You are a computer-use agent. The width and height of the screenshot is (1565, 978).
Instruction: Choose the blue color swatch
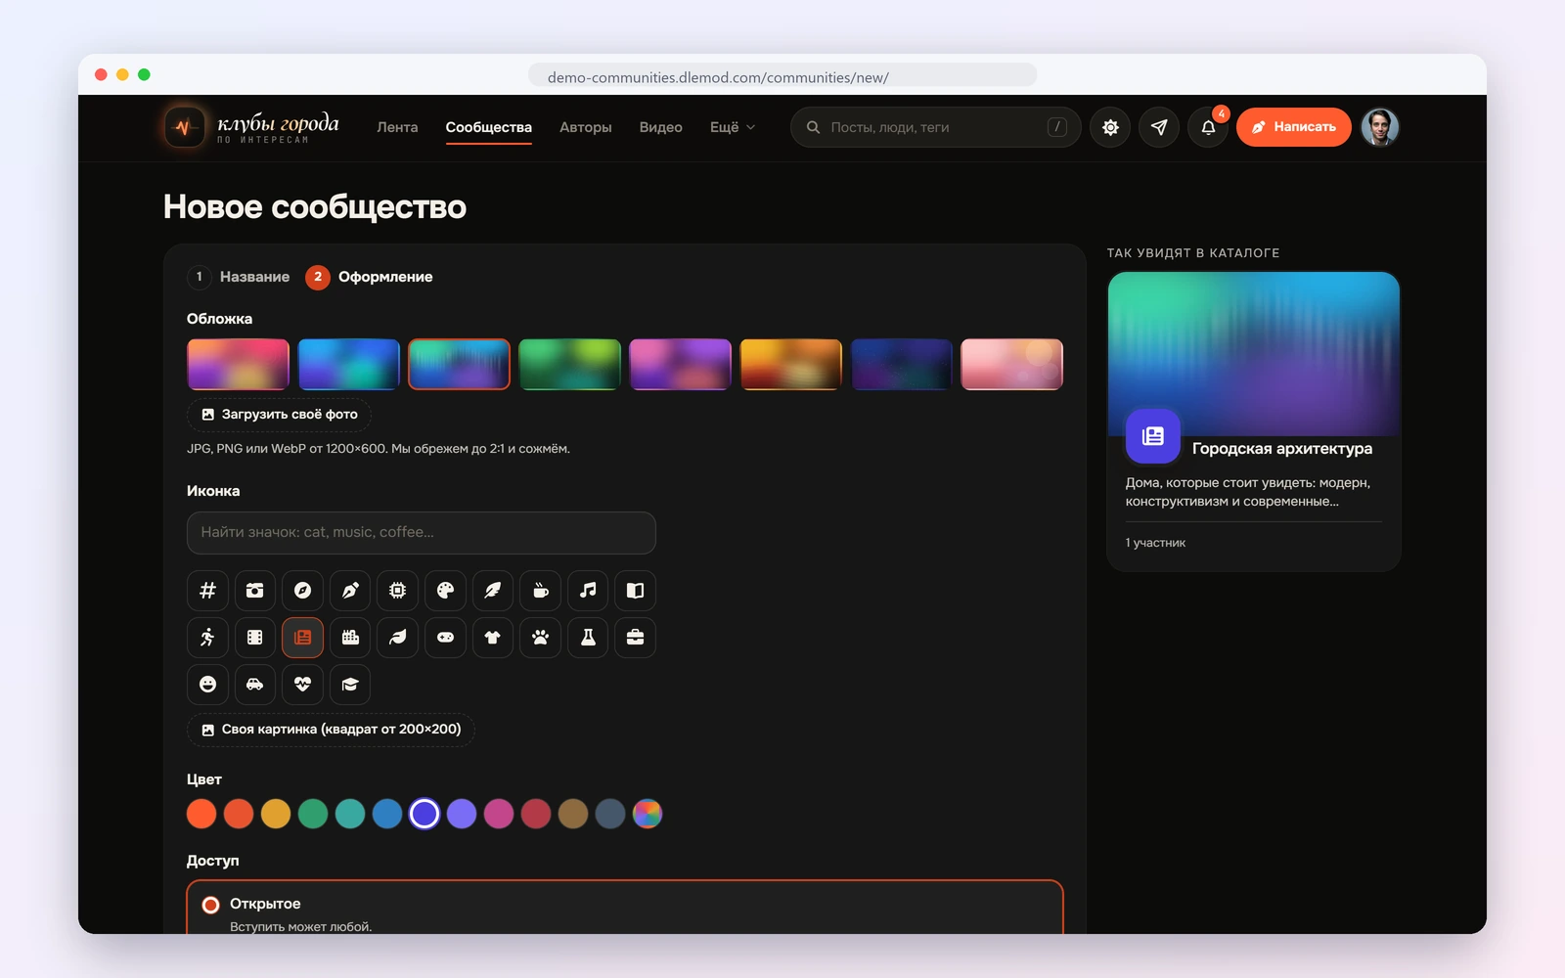coord(387,814)
